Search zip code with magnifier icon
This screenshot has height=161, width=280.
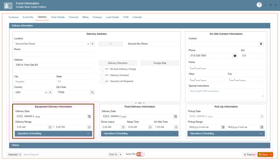point(92,92)
